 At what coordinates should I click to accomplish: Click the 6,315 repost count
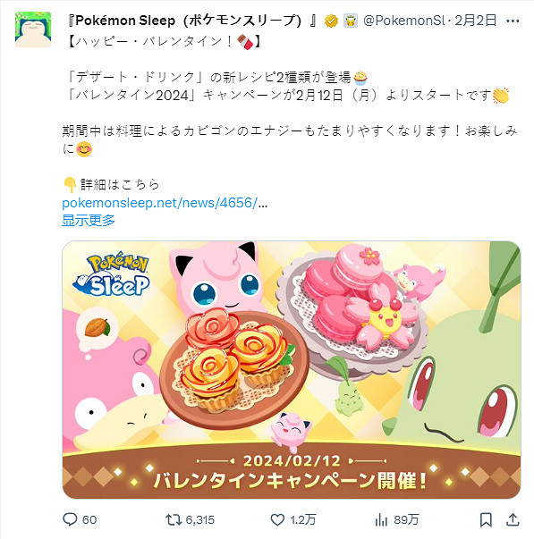click(x=199, y=519)
